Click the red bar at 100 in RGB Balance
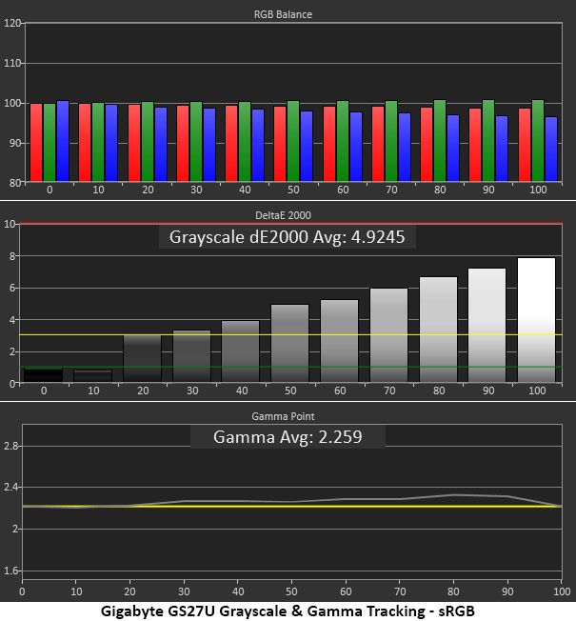Viewport: 576px width, 621px height. pyautogui.click(x=525, y=145)
